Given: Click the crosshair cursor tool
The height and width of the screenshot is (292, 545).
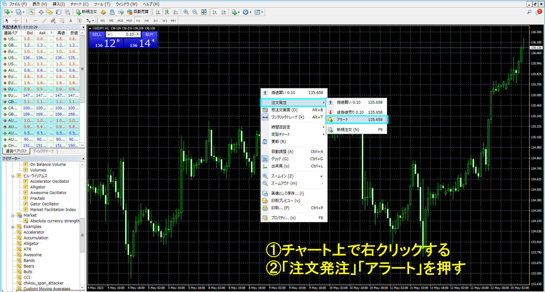Looking at the screenshot, I should (x=16, y=21).
